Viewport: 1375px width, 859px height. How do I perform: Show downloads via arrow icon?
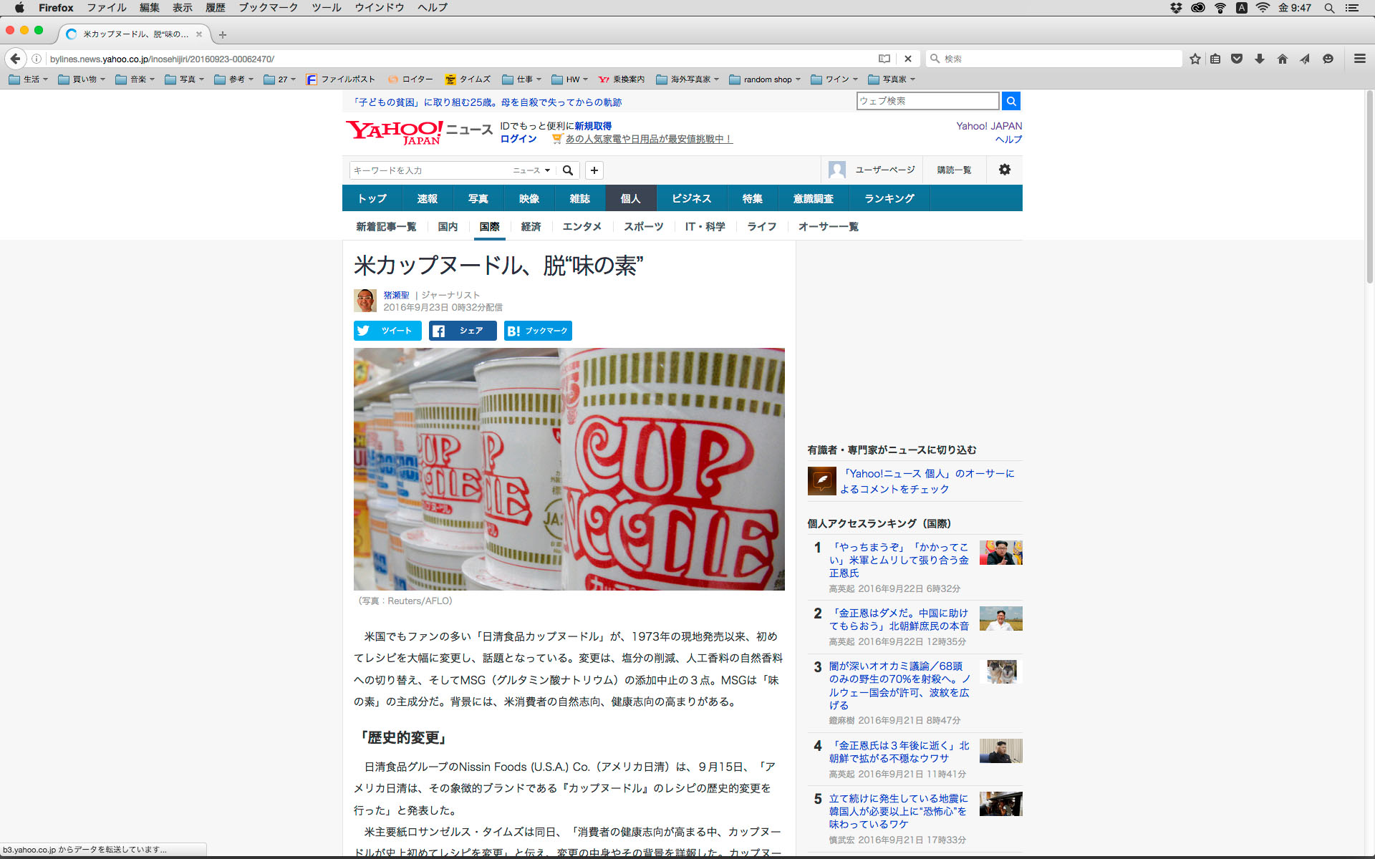point(1259,59)
